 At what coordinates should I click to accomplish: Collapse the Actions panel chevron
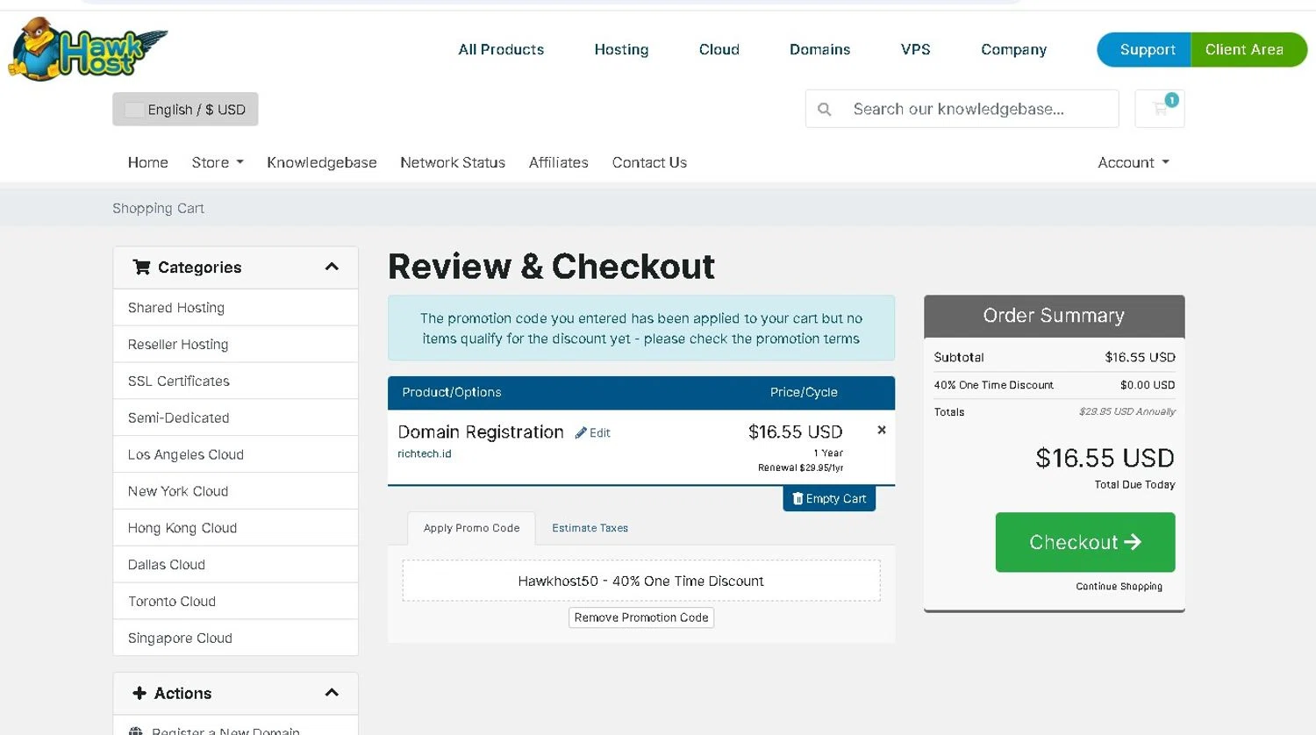(332, 693)
